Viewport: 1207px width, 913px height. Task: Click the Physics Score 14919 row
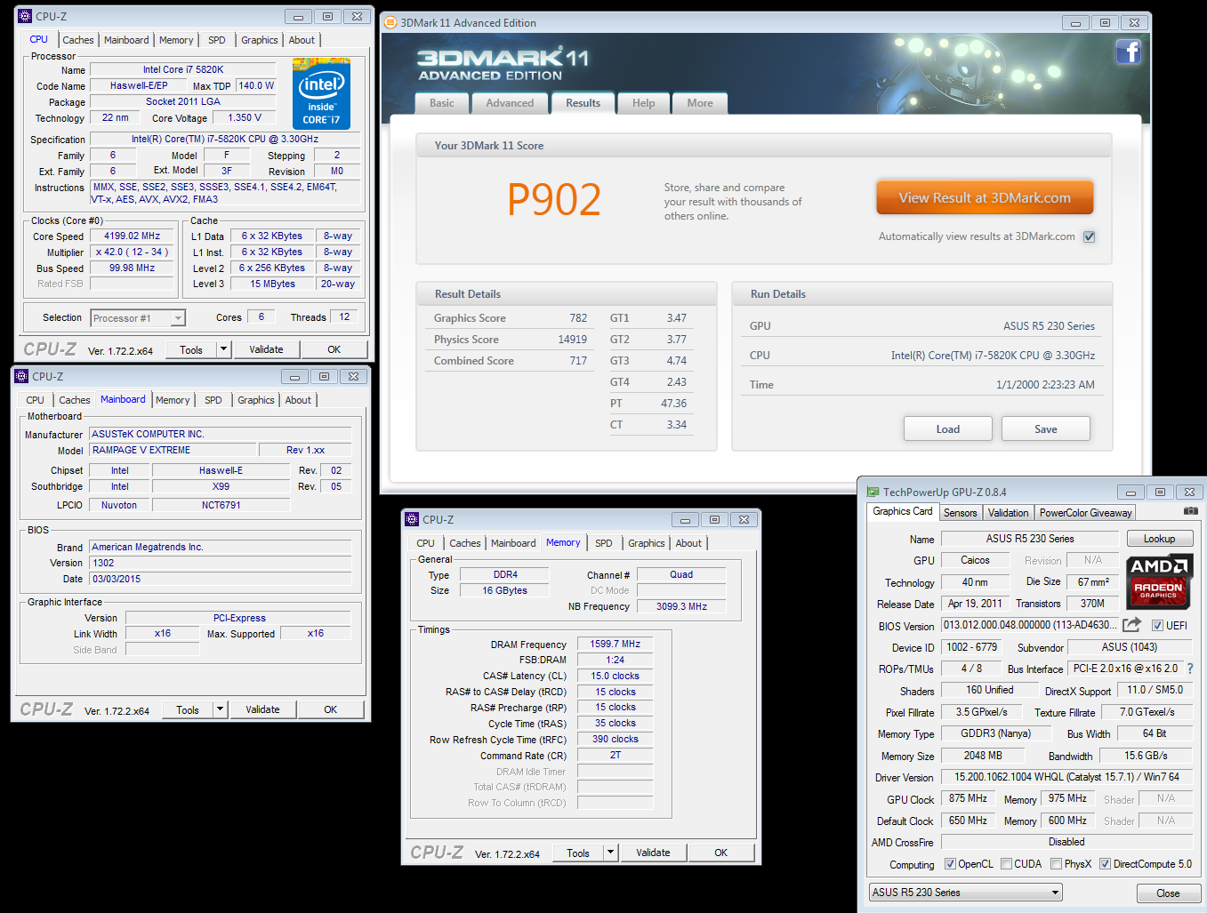[x=510, y=340]
